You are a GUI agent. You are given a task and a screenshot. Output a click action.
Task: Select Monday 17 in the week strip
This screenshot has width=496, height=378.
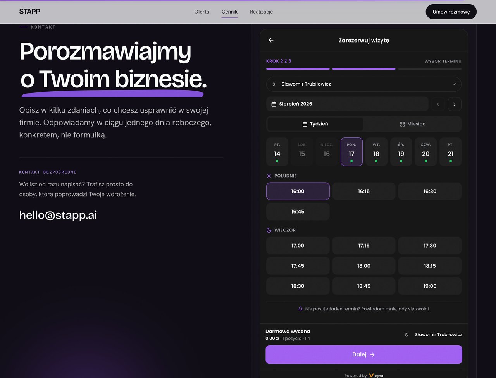(351, 152)
